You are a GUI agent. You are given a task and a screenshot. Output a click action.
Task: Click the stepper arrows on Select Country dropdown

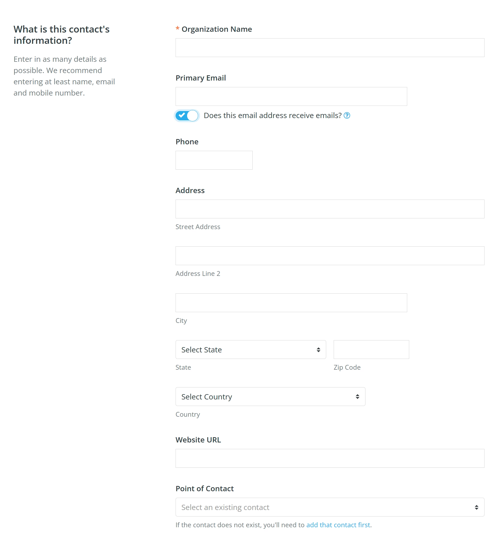(x=358, y=396)
